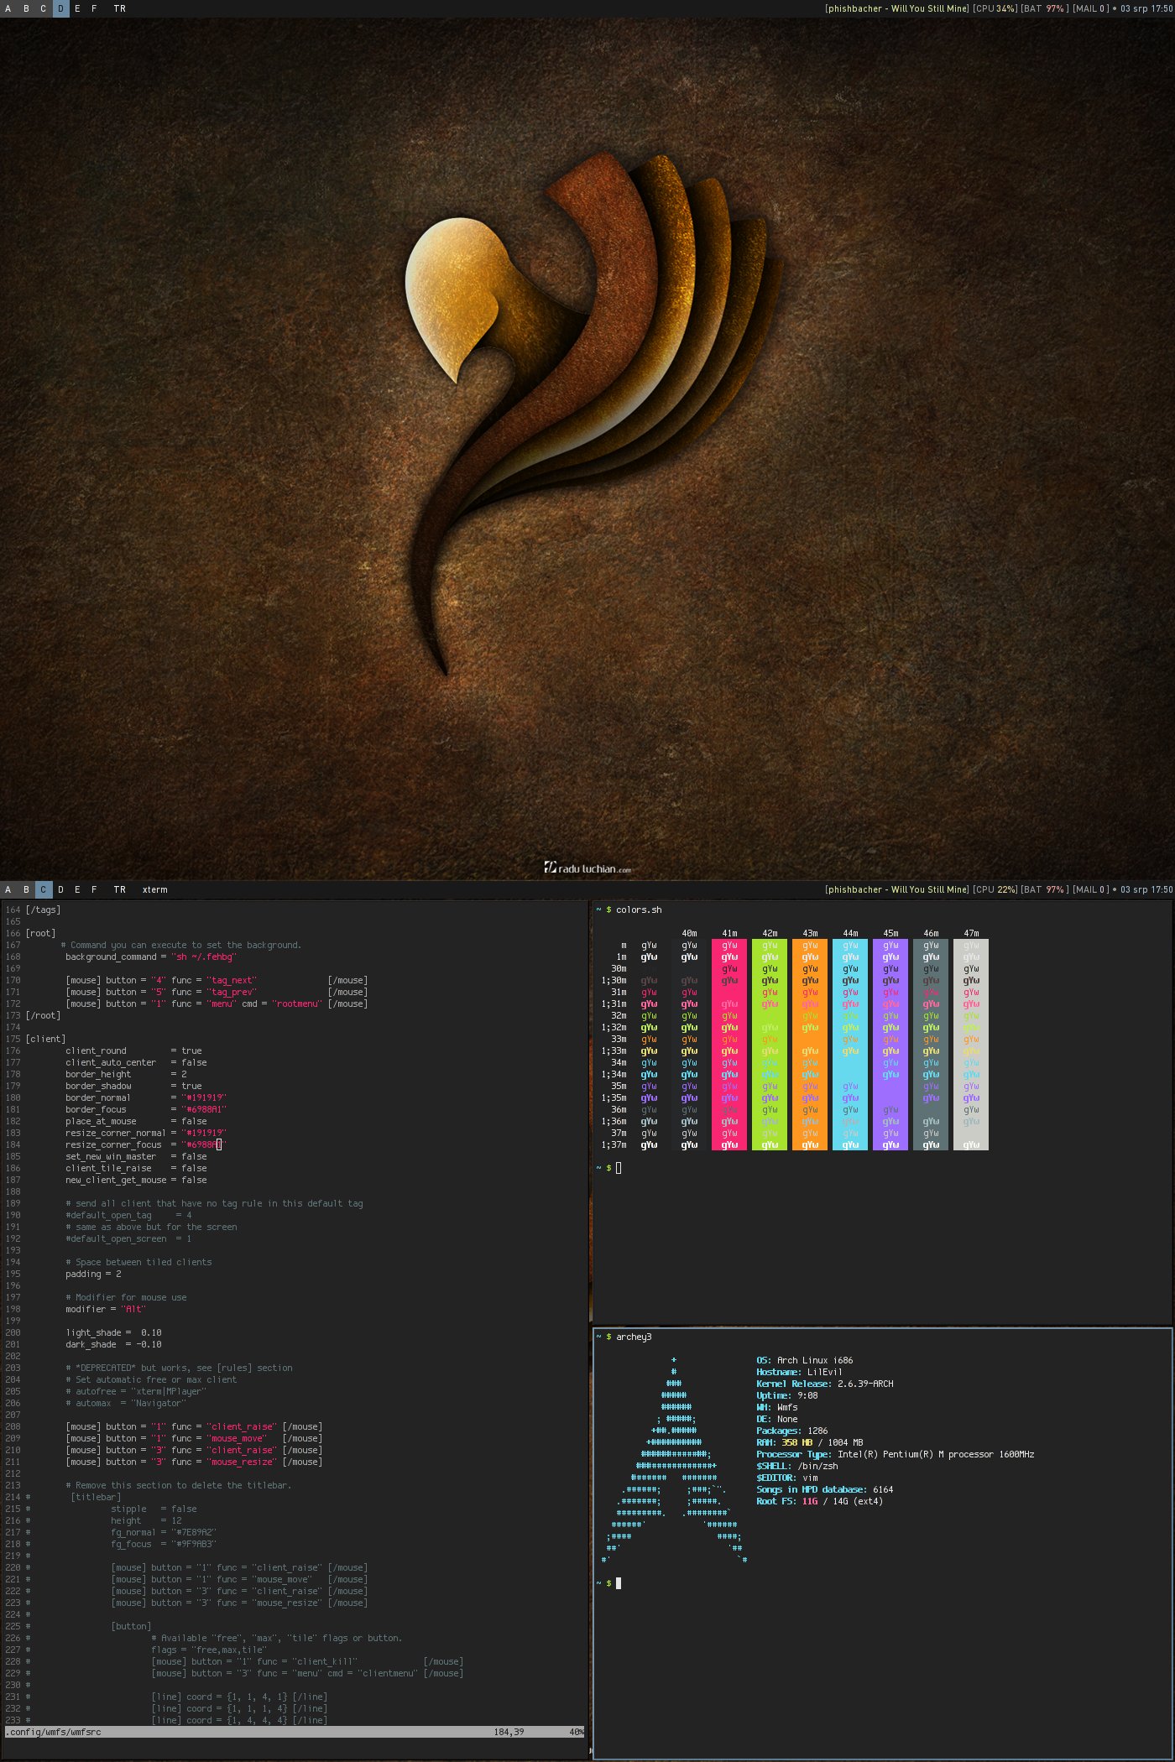
Task: Click the 'light_shade = 0.10' line in vim
Action: (x=113, y=1332)
